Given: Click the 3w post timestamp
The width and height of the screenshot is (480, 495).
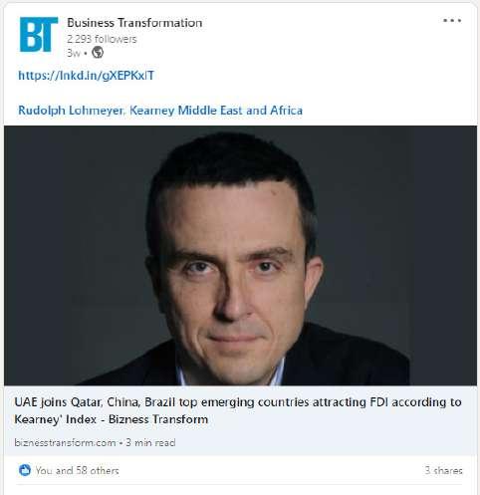Looking at the screenshot, I should [x=74, y=53].
